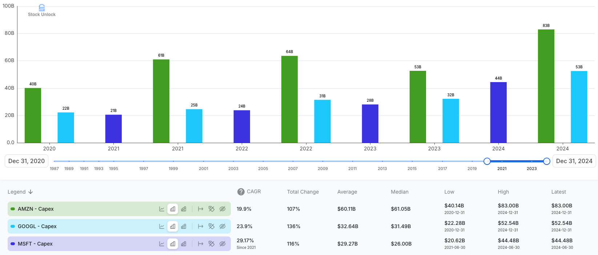Hide the GOOGL Capex series
The image size is (598, 255).
click(222, 226)
